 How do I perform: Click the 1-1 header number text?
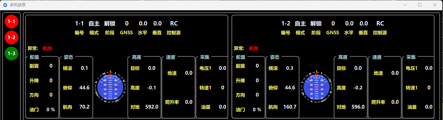(x=80, y=23)
